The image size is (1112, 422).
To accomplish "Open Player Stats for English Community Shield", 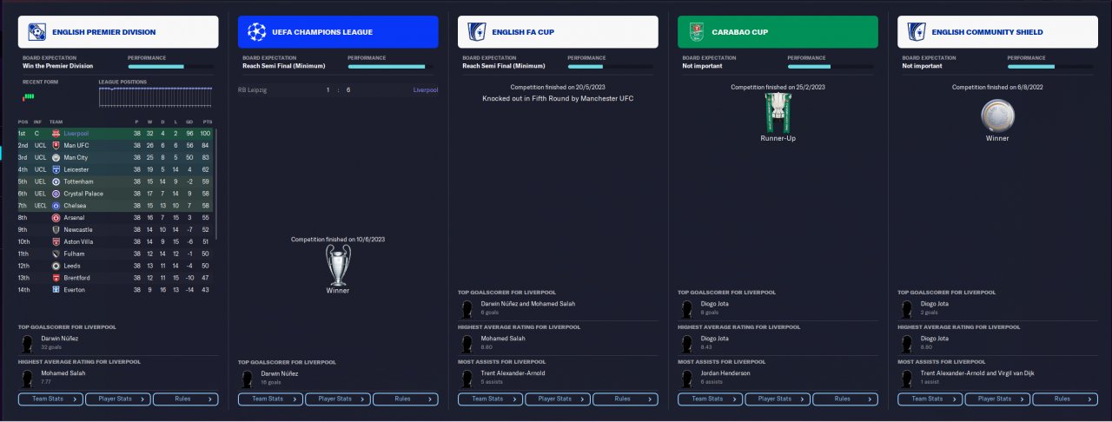I will coord(997,399).
